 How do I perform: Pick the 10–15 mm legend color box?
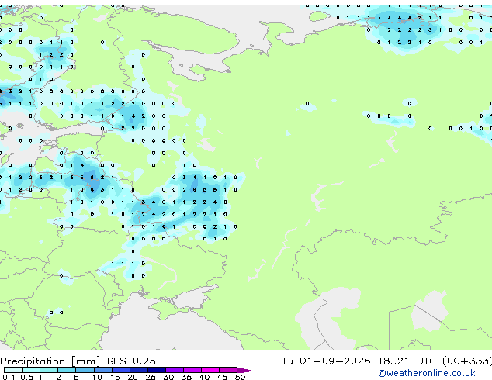click(x=102, y=370)
